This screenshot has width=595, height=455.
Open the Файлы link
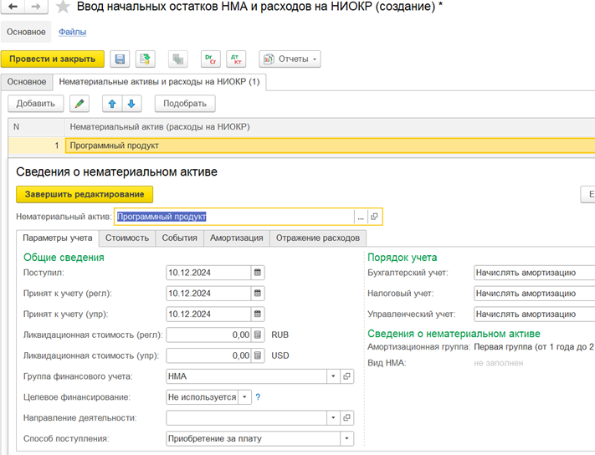(x=72, y=32)
